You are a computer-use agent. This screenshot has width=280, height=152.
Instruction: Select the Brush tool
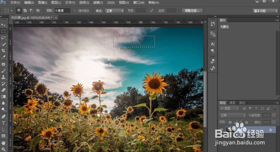3,71
